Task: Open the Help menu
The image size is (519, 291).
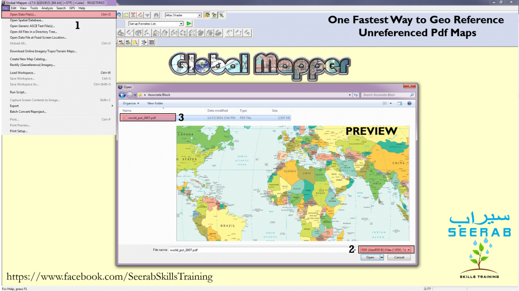Action: 82,8
